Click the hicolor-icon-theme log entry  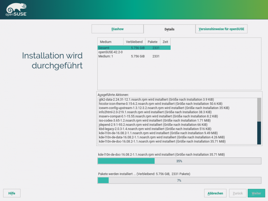[161, 104]
